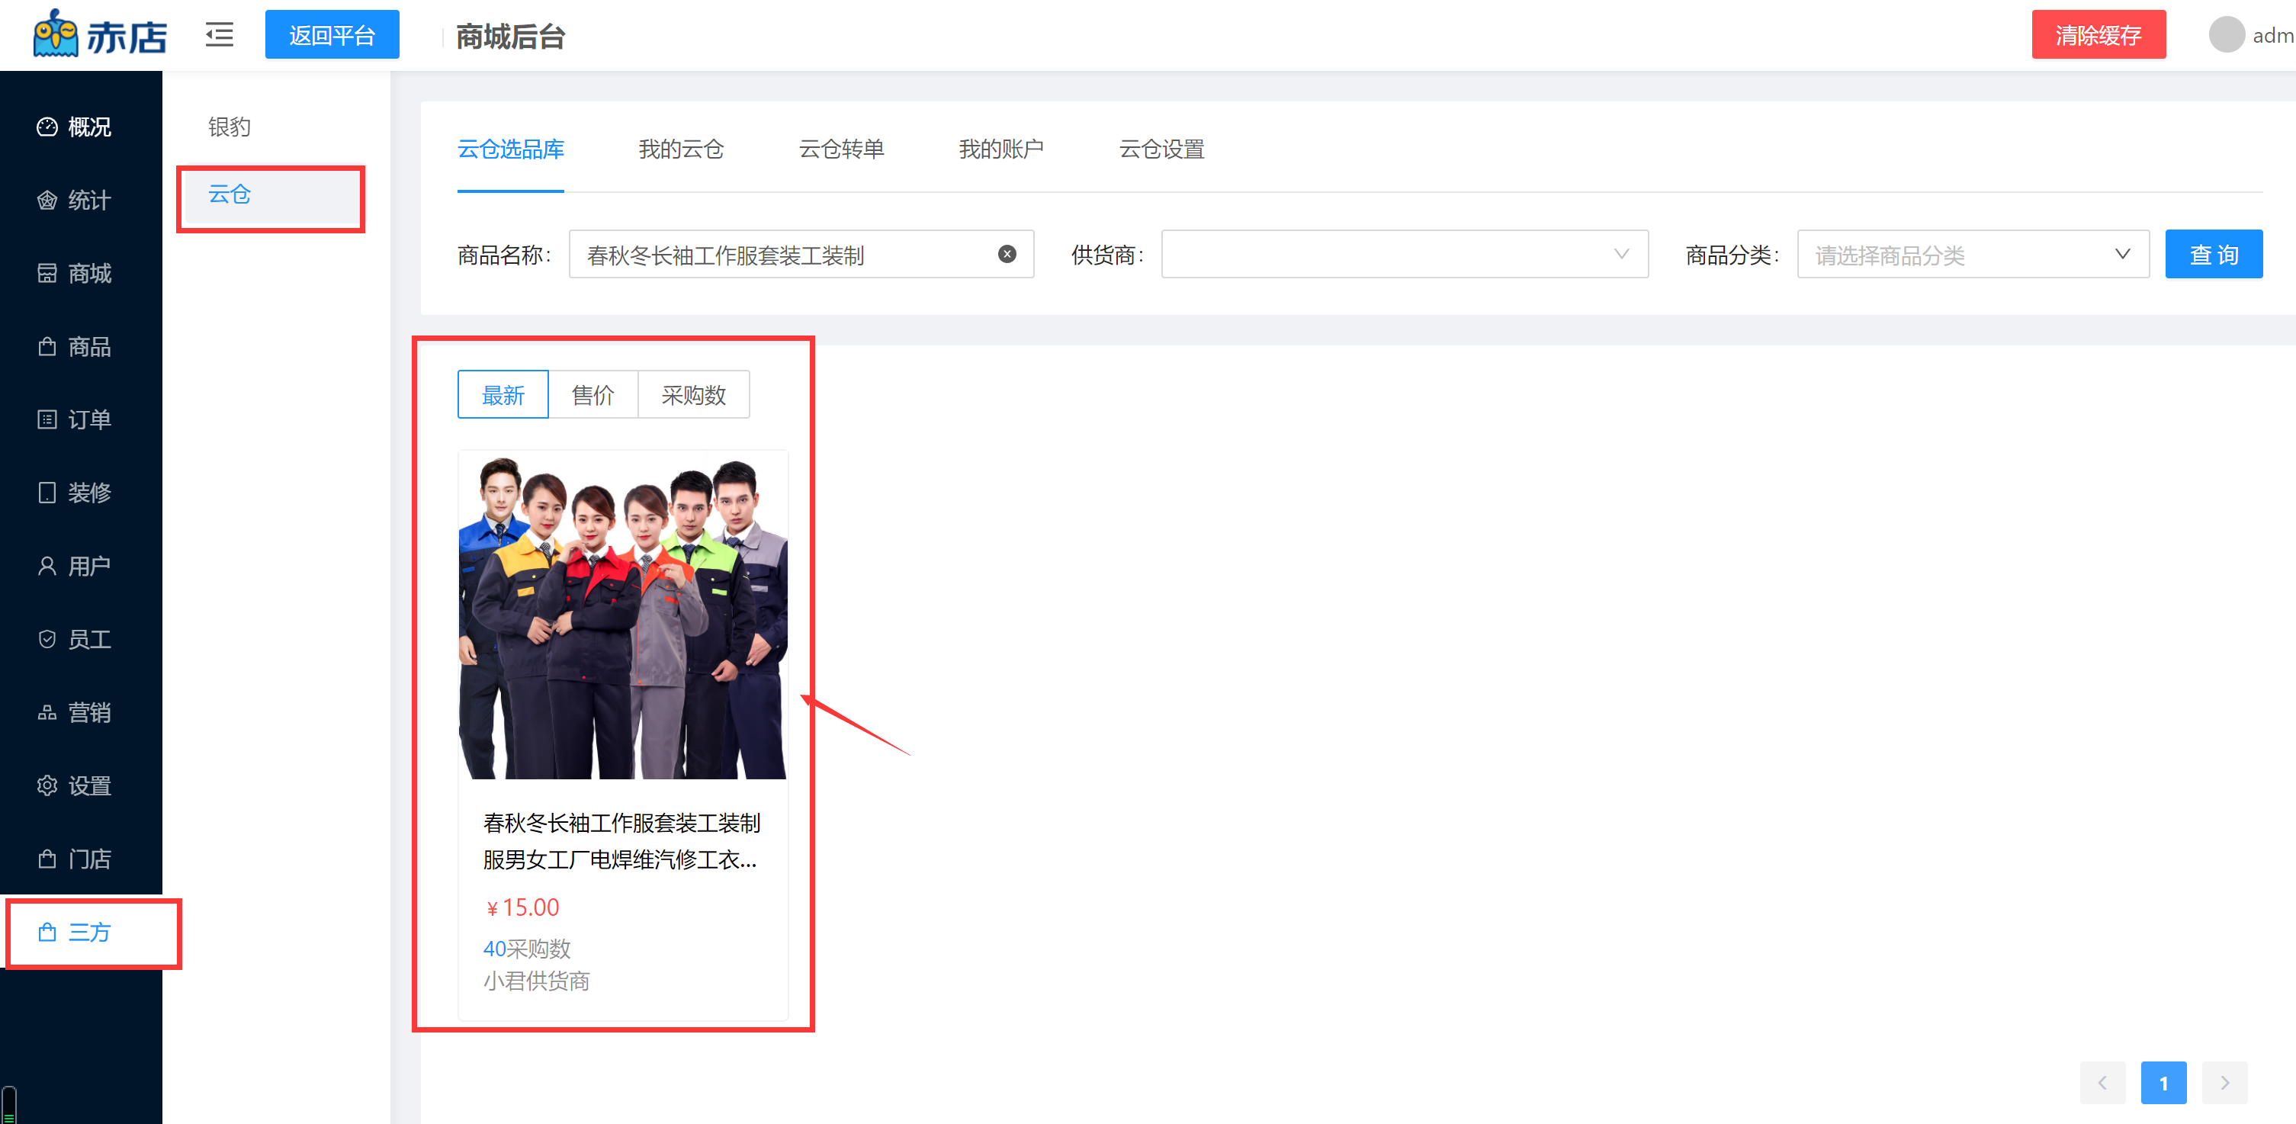Select 银豹 in the submenu

(x=229, y=127)
